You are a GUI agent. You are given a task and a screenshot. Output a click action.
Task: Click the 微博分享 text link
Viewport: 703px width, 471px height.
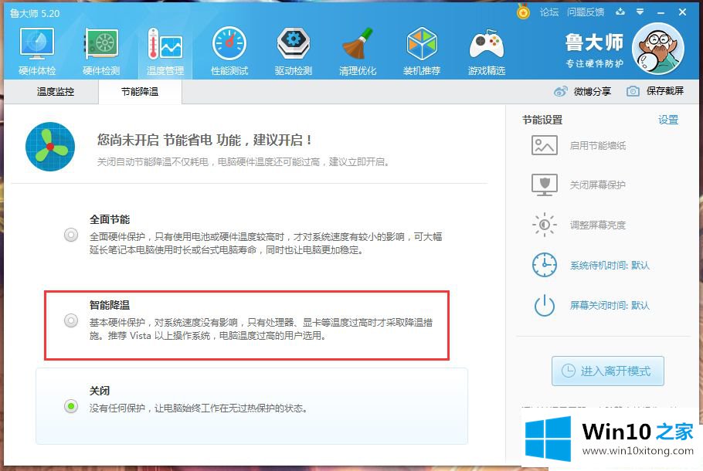593,91
